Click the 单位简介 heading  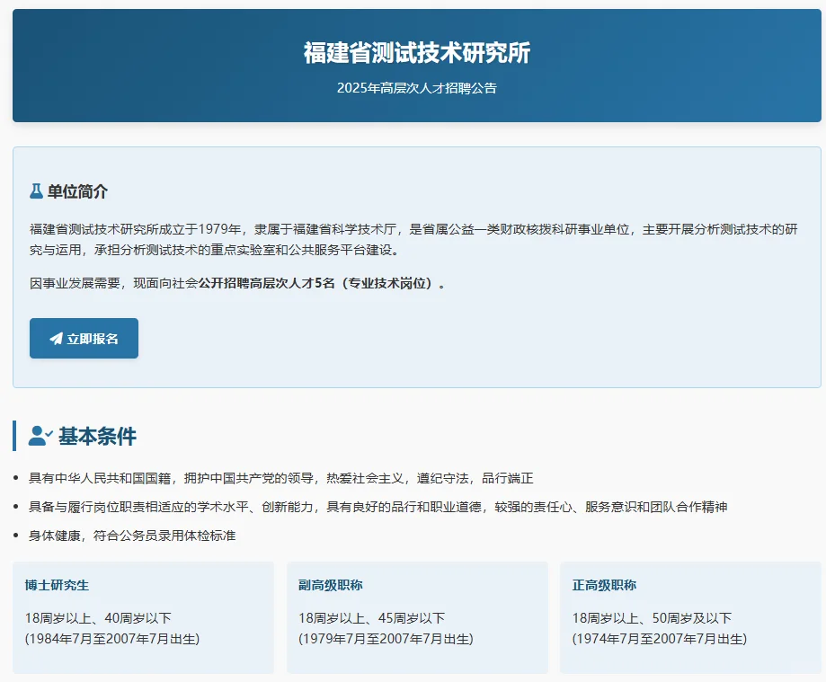(77, 191)
